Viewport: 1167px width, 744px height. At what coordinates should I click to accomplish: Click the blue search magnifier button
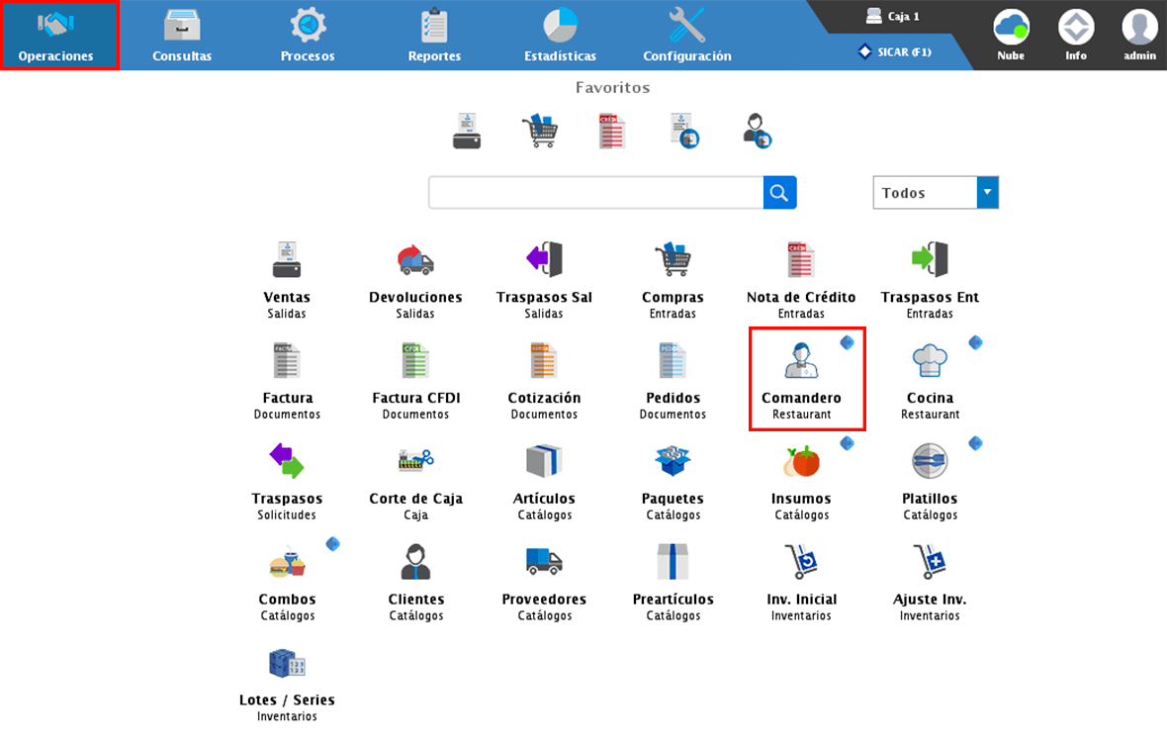tap(779, 193)
